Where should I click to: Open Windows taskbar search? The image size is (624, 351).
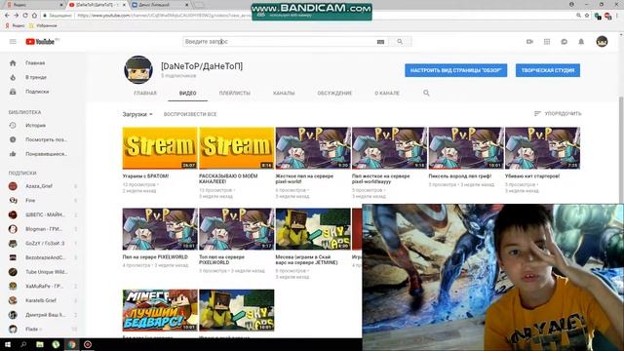click(x=23, y=344)
